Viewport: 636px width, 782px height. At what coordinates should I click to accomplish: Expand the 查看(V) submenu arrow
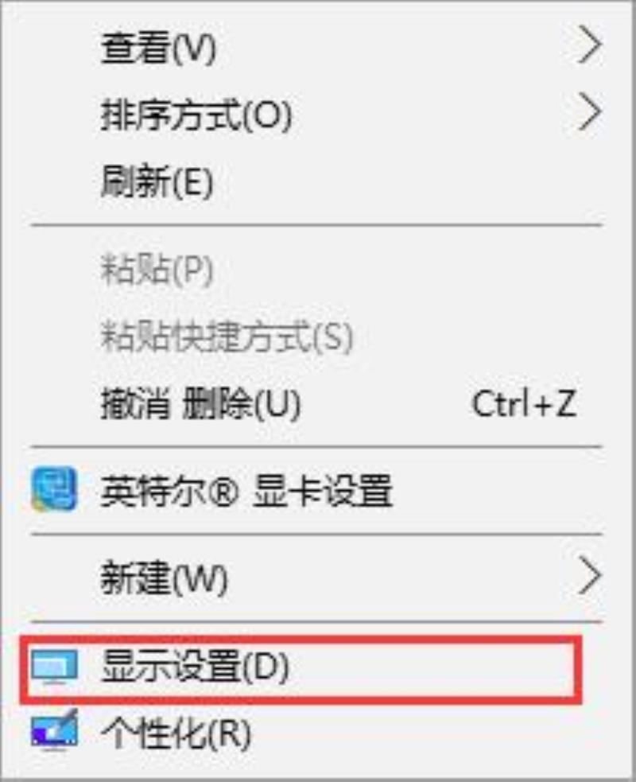[589, 46]
